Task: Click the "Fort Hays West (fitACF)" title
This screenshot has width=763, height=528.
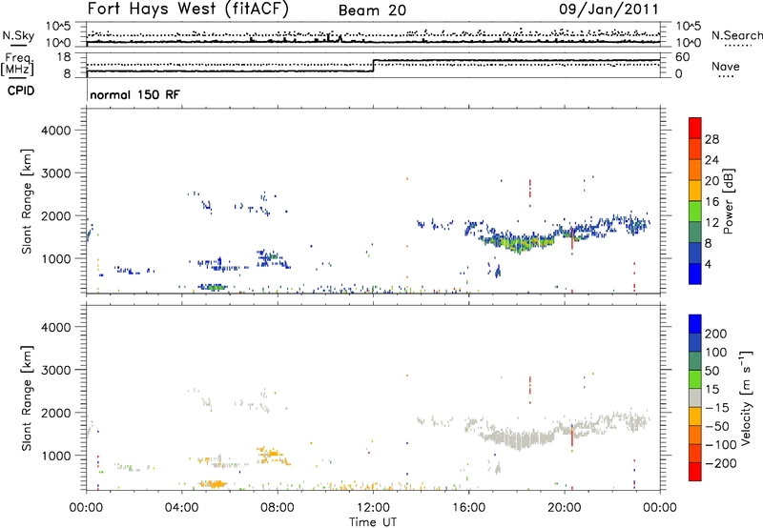Action: (x=188, y=9)
